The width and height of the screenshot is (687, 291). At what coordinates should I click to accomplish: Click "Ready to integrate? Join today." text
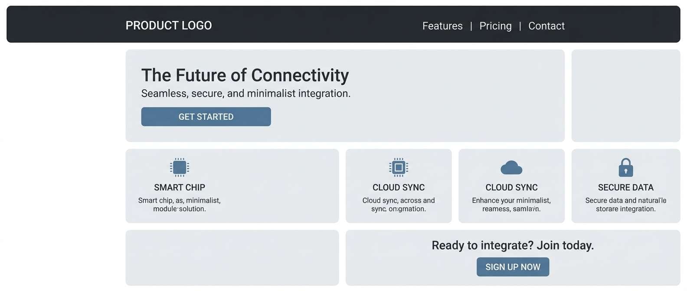(x=513, y=246)
